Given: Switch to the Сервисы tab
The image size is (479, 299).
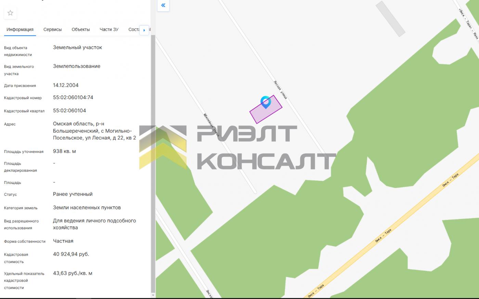Looking at the screenshot, I should pos(53,30).
